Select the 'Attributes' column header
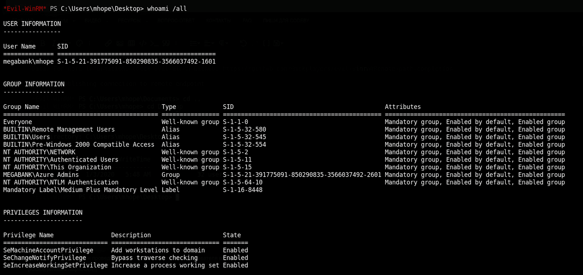The height and width of the screenshot is (275, 583). [x=403, y=107]
